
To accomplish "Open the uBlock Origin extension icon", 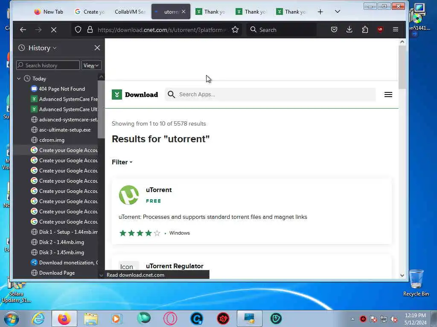I will click(x=380, y=29).
